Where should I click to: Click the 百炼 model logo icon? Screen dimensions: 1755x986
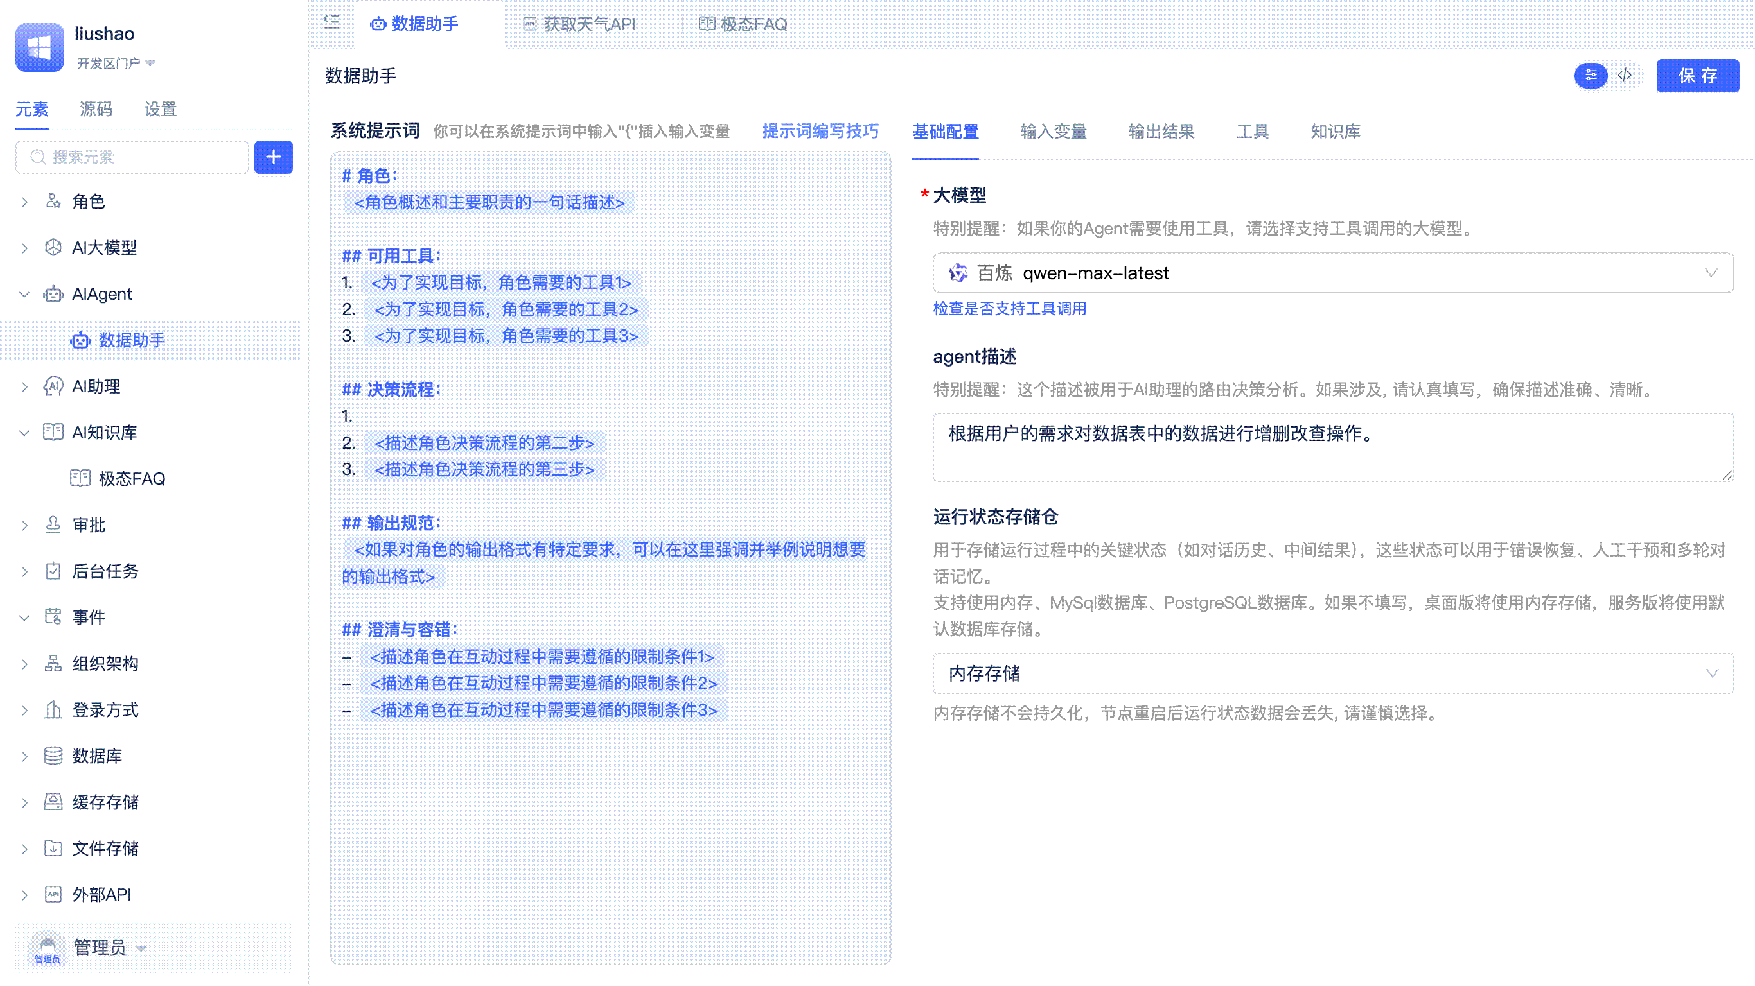coord(958,273)
